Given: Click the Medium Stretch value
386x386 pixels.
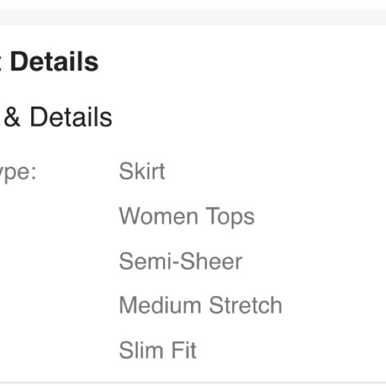Looking at the screenshot, I should (200, 305).
